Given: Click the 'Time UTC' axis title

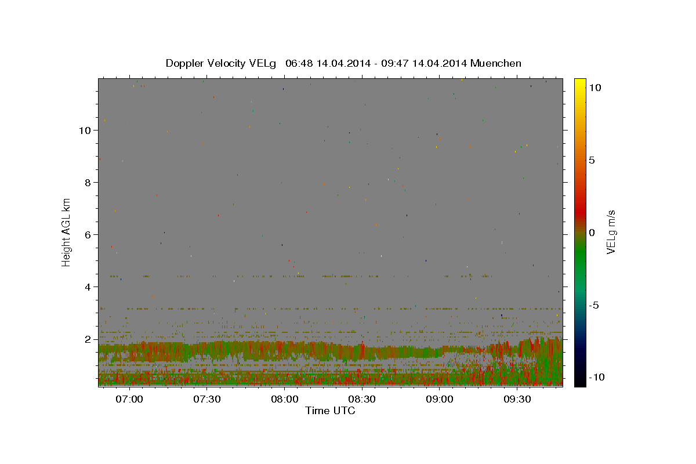Looking at the screenshot, I should tap(330, 411).
